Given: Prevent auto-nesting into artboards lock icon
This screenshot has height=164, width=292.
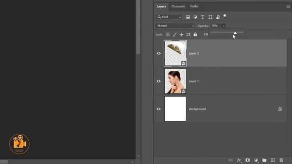Looking at the screenshot, I should (x=188, y=35).
